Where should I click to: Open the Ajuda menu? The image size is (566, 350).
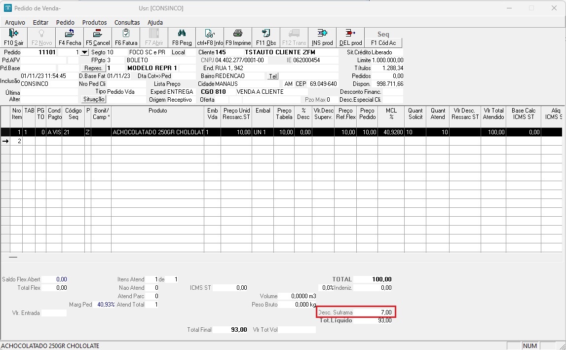point(155,22)
